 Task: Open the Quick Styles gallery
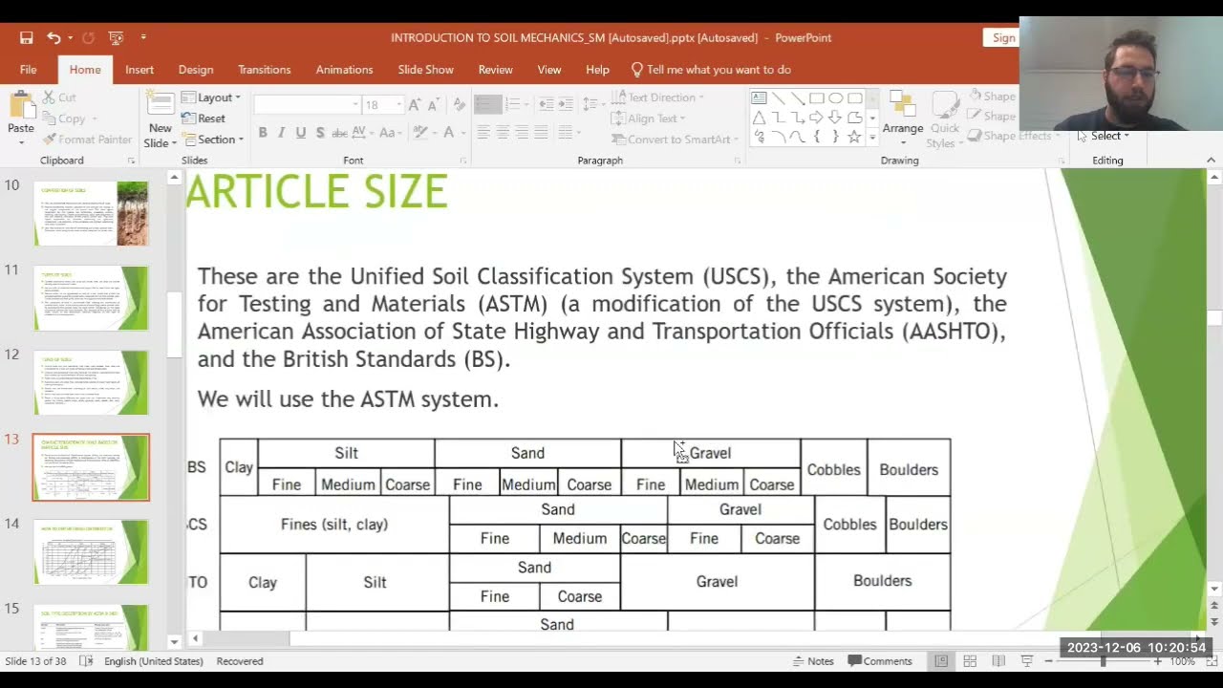[944, 120]
